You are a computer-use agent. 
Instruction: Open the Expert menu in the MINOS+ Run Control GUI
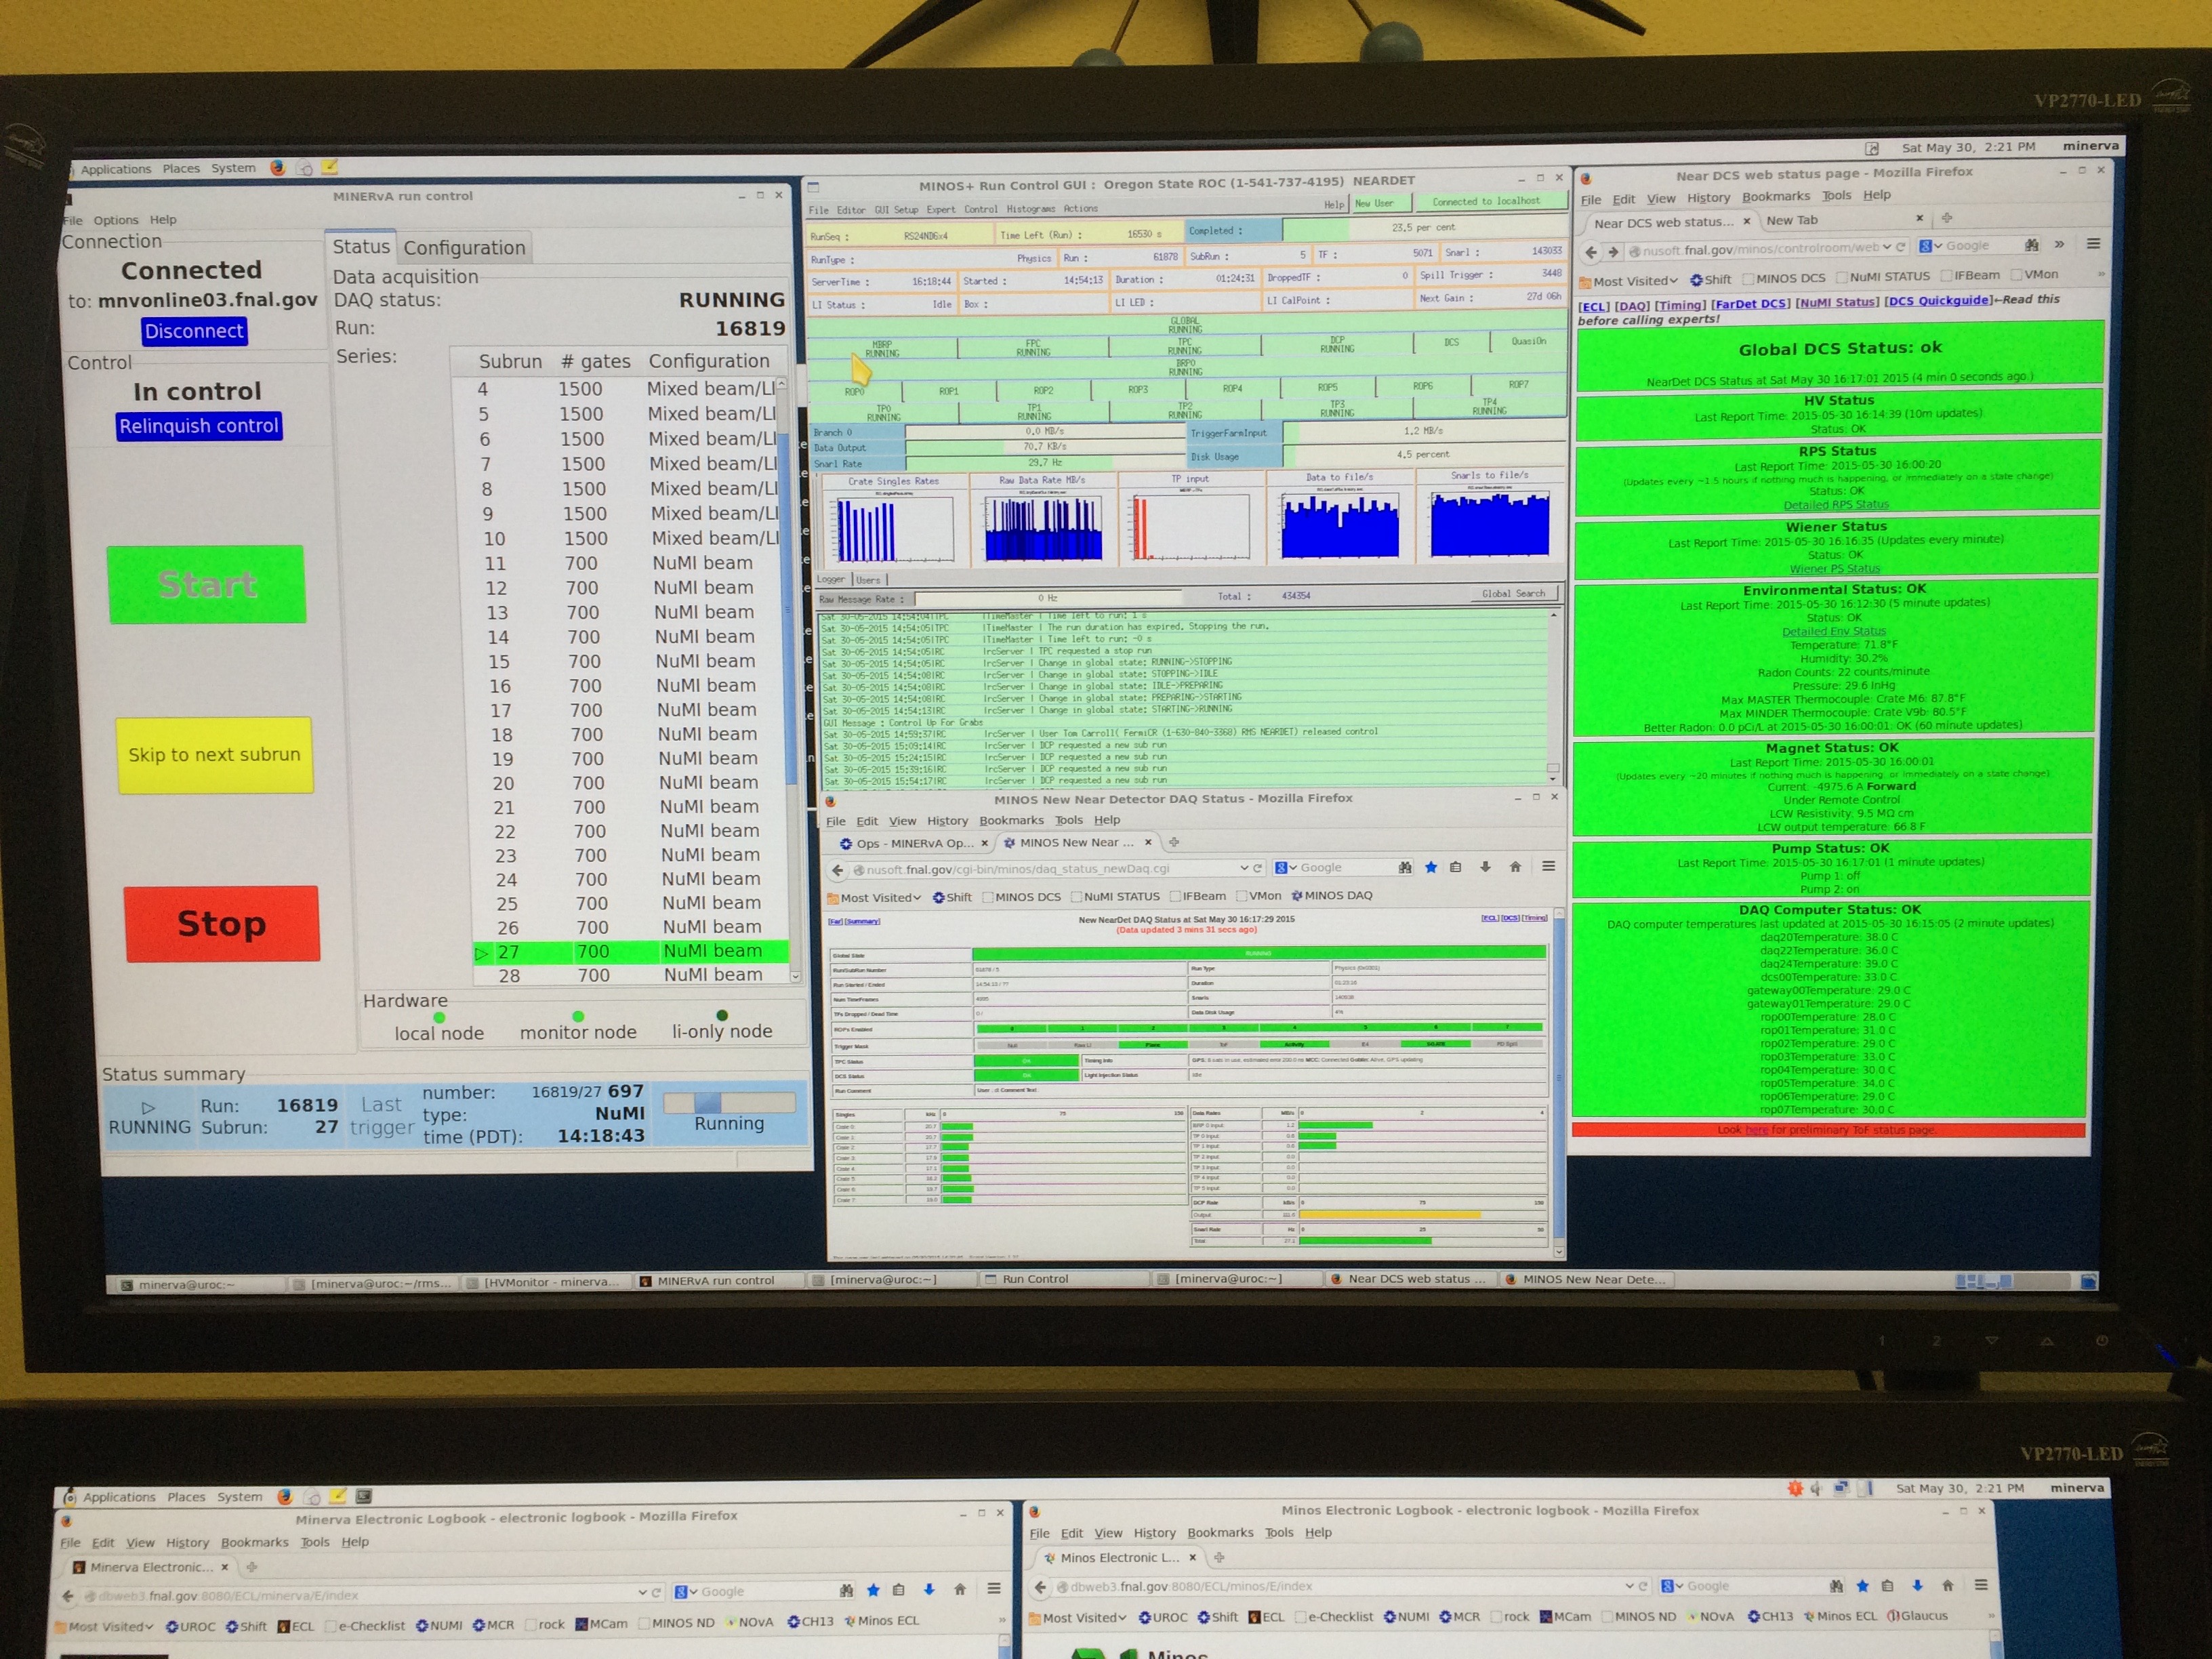coord(941,208)
